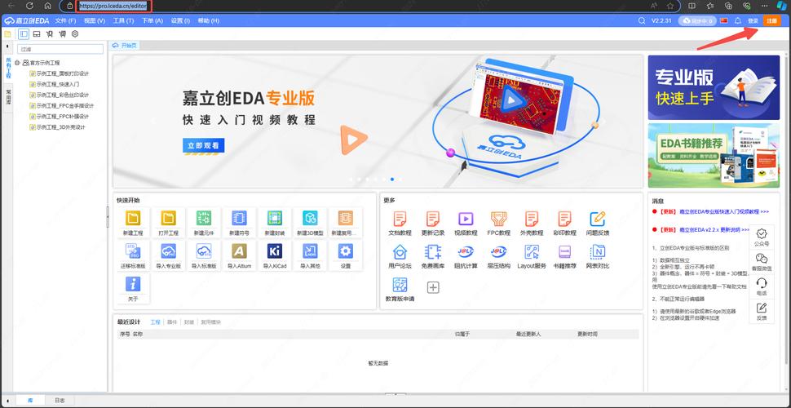This screenshot has width=791, height=408.
Task: Click the 导入Altium icon
Action: click(239, 251)
